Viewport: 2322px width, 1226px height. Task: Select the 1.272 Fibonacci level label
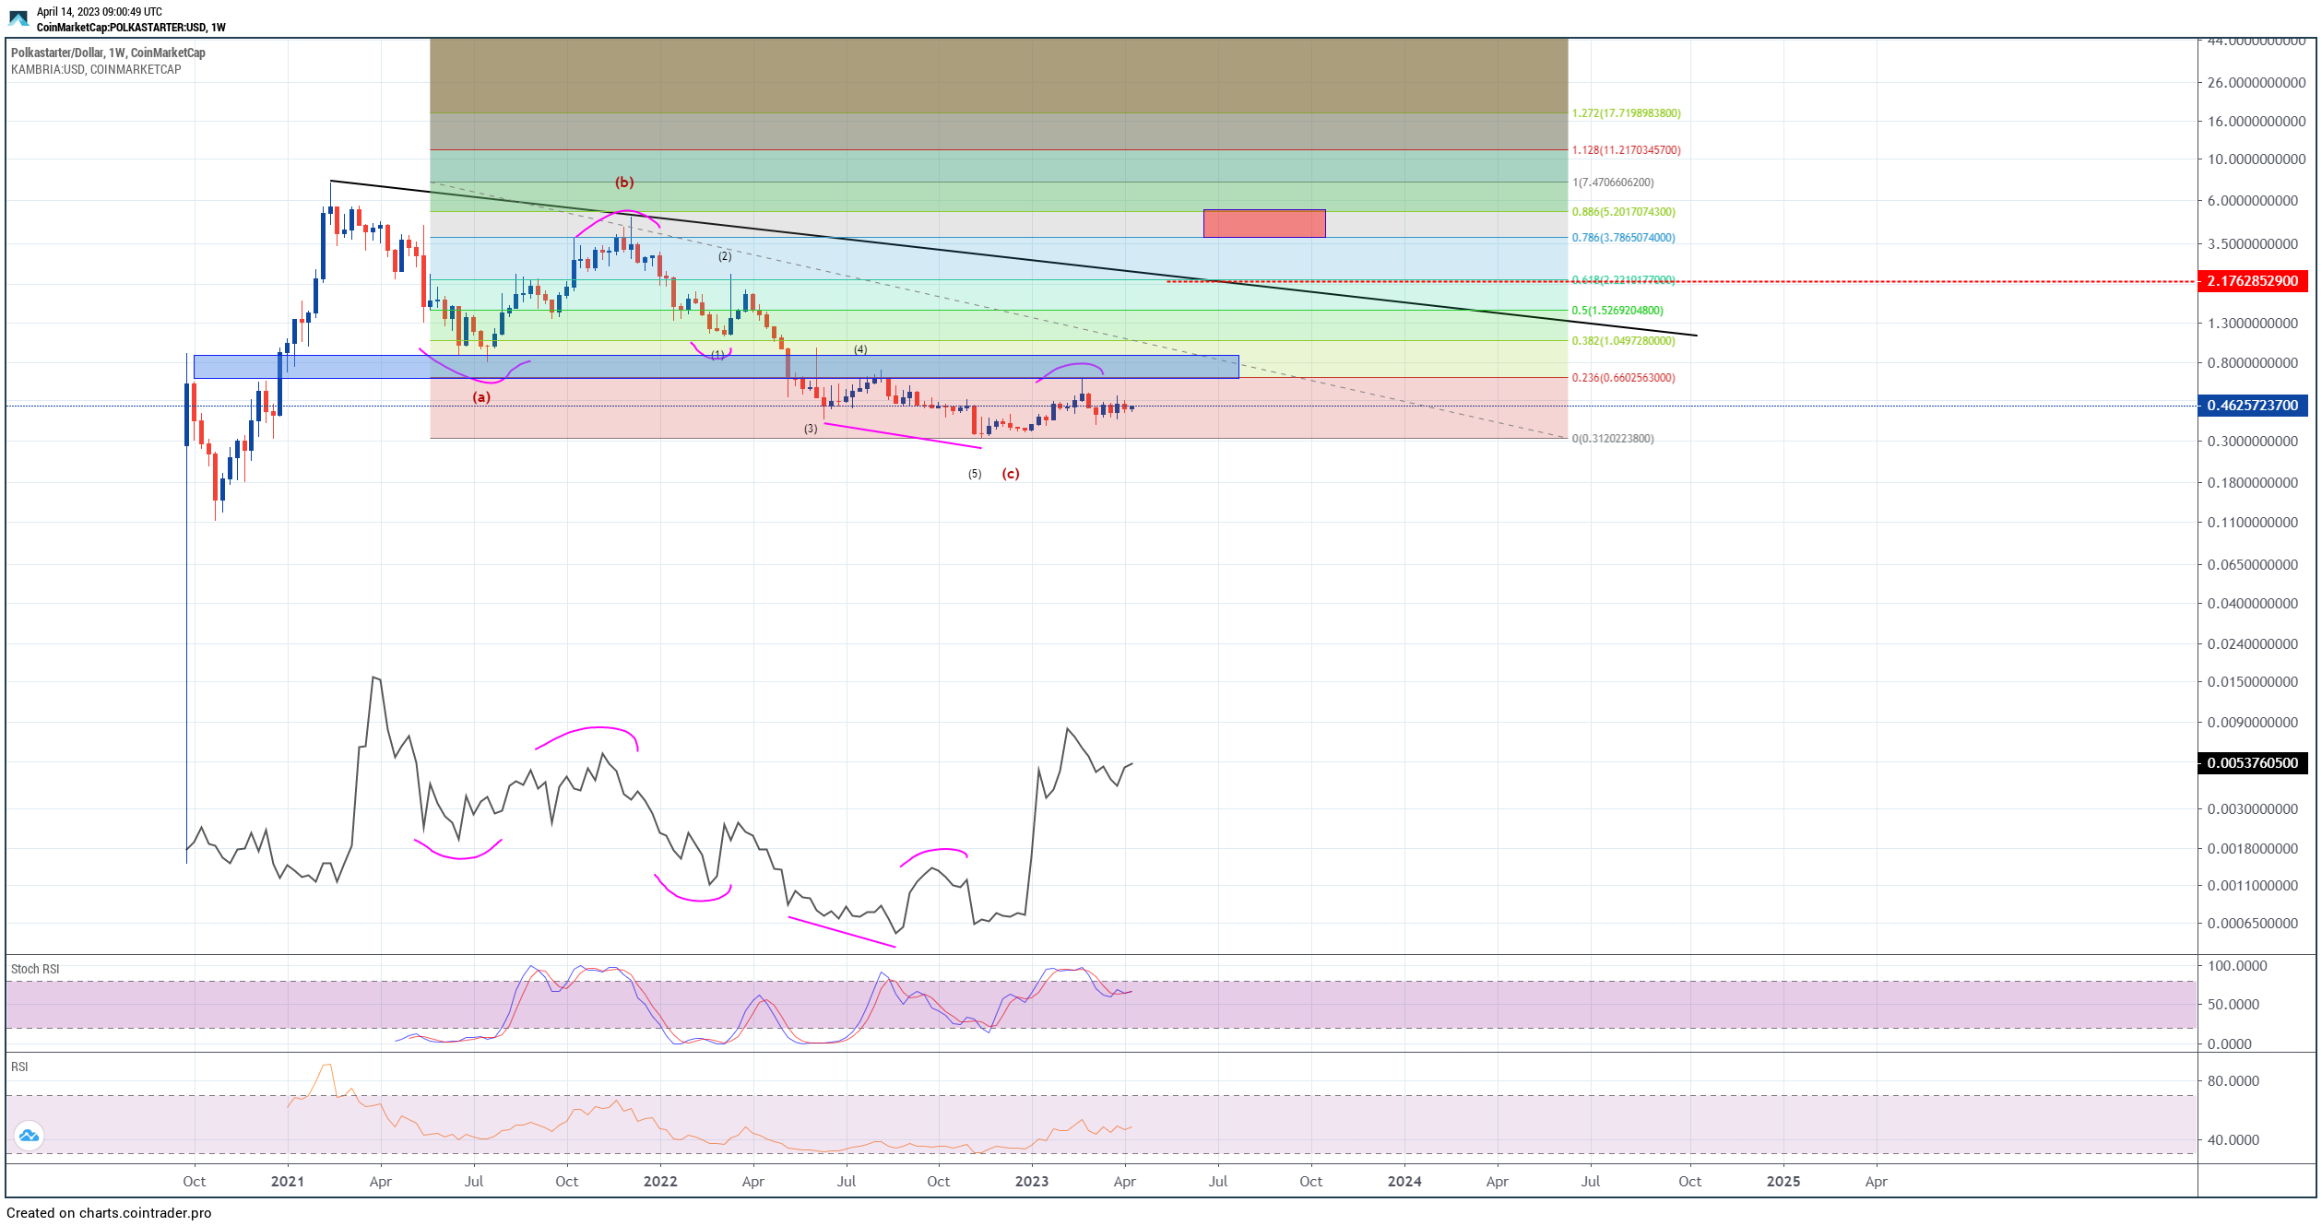pos(1626,113)
